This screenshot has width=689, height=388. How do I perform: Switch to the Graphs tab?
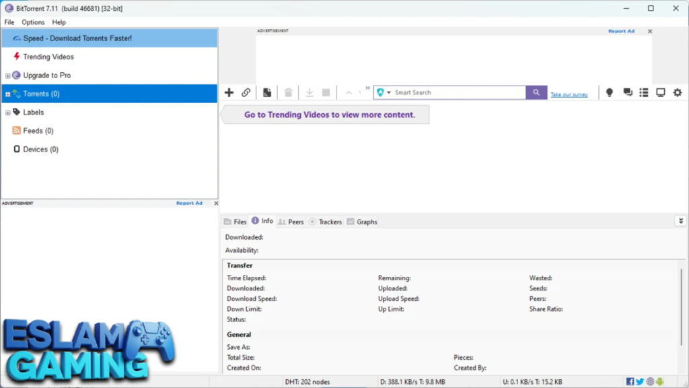coord(362,222)
